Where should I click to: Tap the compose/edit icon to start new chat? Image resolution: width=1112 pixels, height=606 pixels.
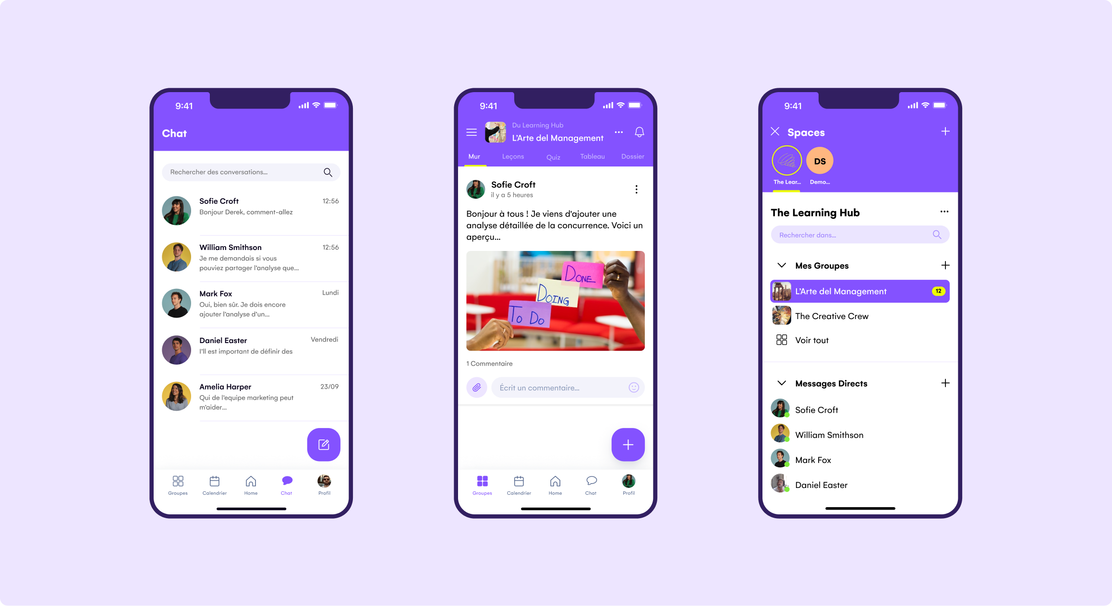pos(323,444)
